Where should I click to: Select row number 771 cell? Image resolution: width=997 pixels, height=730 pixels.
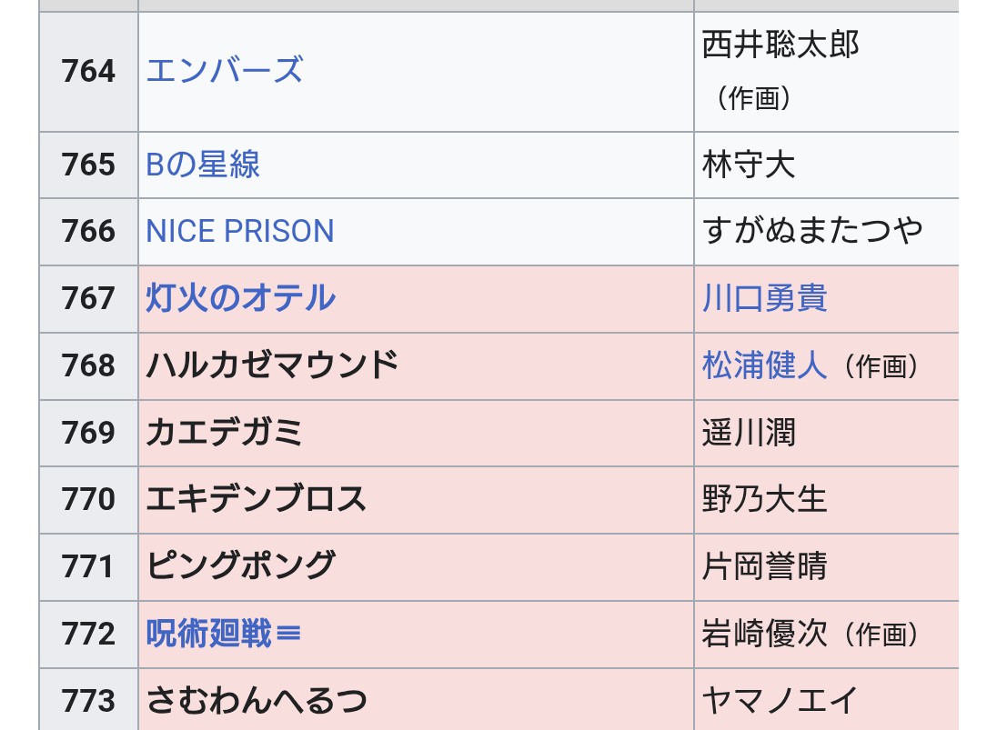(x=88, y=566)
